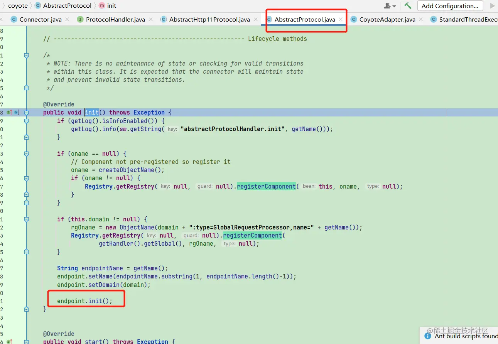Click the gray Run triangle icon
This screenshot has width=498, height=344.
[492, 6]
